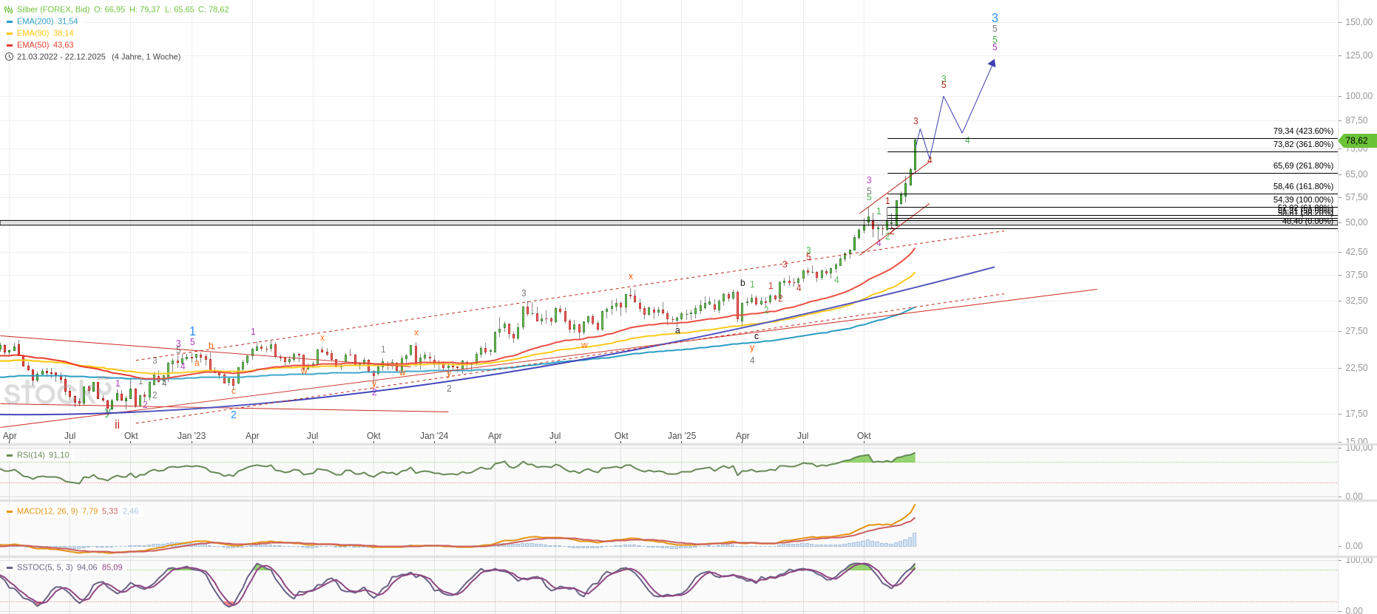Click the Jan '25 time axis label

681,436
